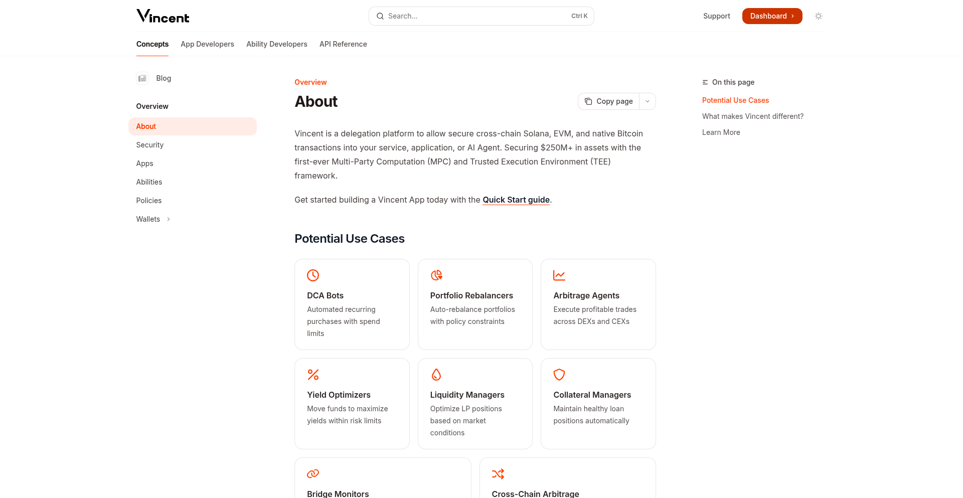This screenshot has width=963, height=498.
Task: Click the Blog icon in sidebar
Action: coord(142,78)
